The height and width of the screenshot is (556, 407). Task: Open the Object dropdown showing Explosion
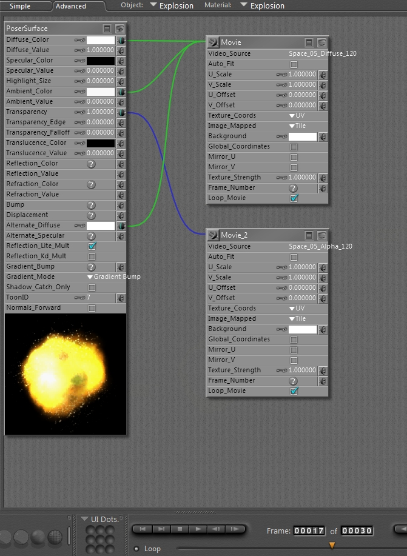click(172, 5)
